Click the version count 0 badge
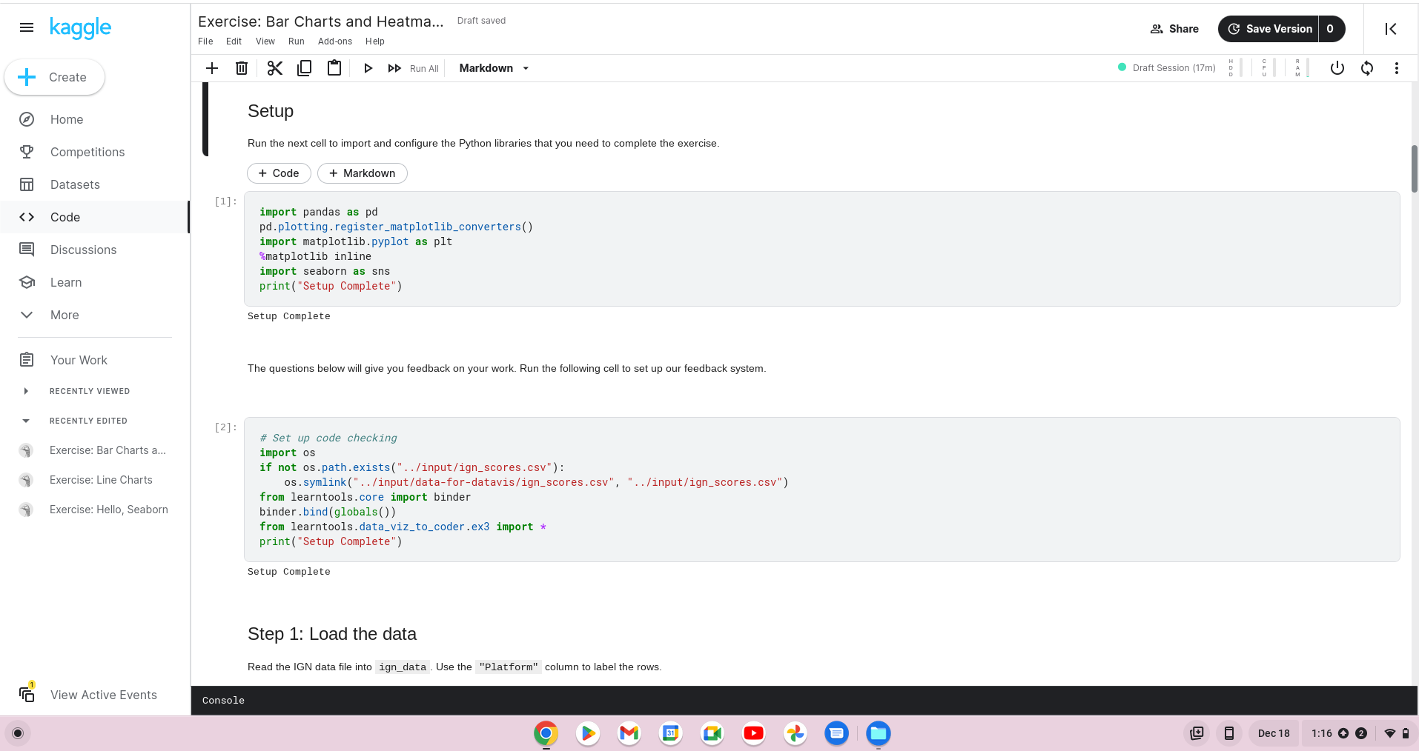 [1331, 29]
